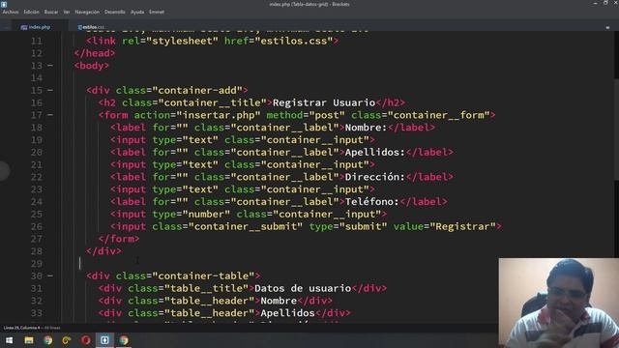Screen dimensions: 619x348
Task: Open the Opera browser from taskbar
Action: tap(85, 340)
